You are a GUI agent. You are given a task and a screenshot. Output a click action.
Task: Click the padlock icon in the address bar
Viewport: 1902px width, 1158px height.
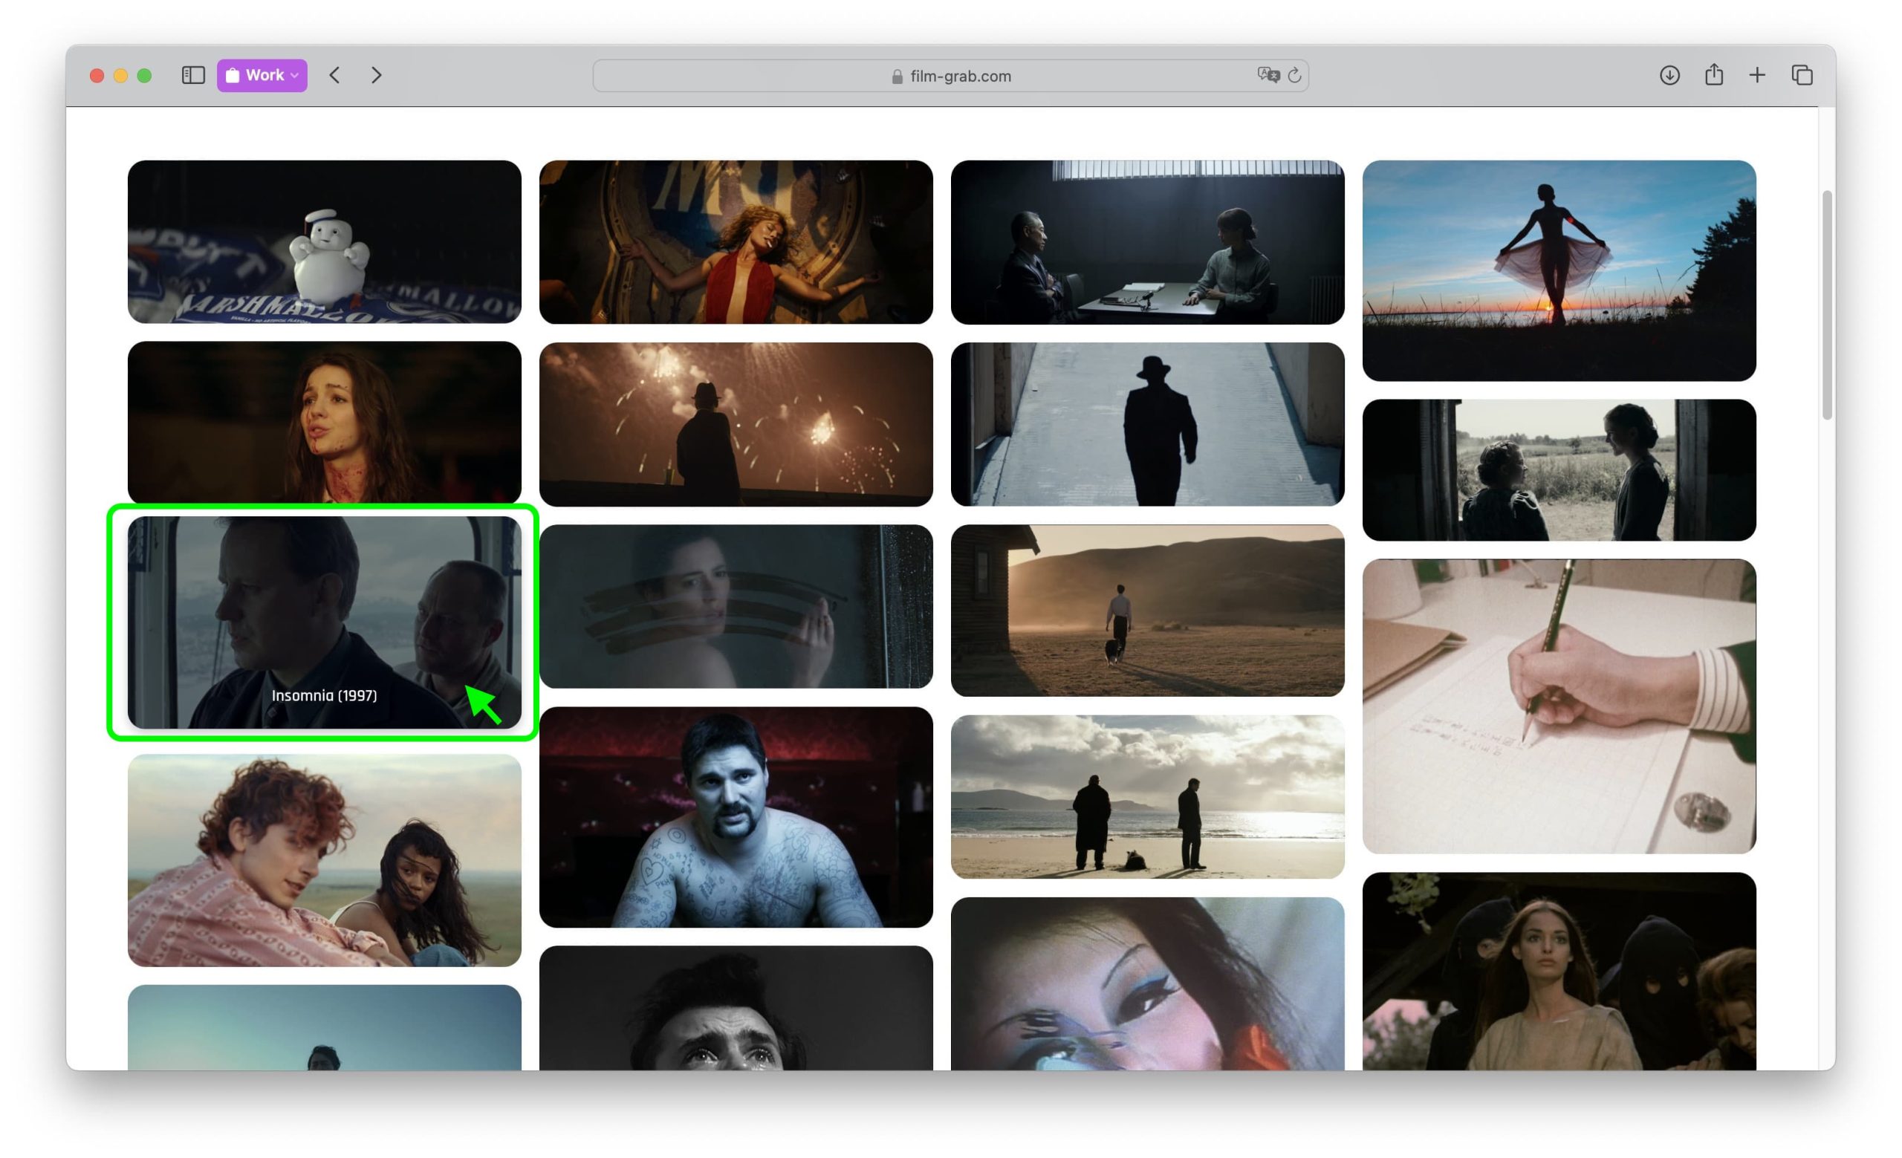pyautogui.click(x=896, y=76)
